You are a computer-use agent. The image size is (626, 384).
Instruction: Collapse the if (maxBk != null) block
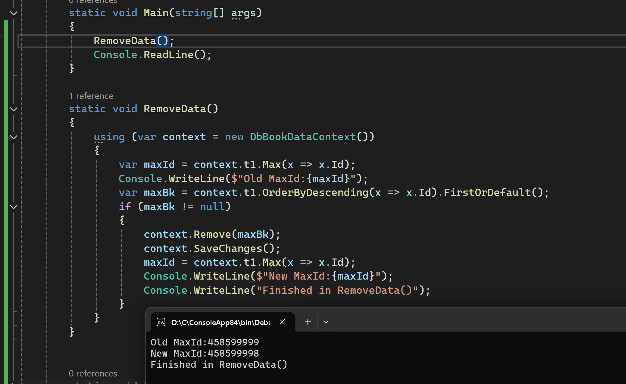click(x=14, y=207)
